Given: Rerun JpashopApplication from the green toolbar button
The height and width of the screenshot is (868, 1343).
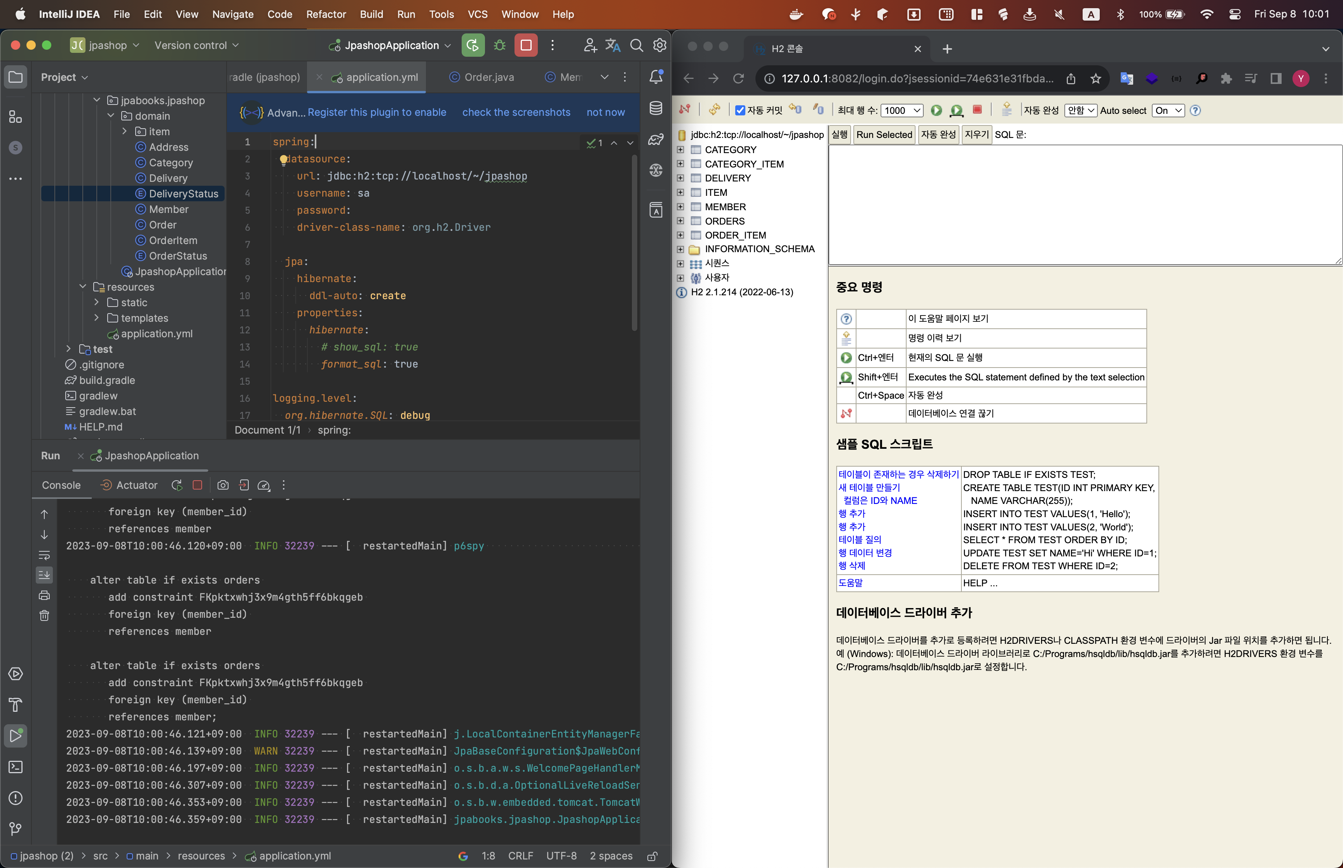Looking at the screenshot, I should [x=473, y=45].
